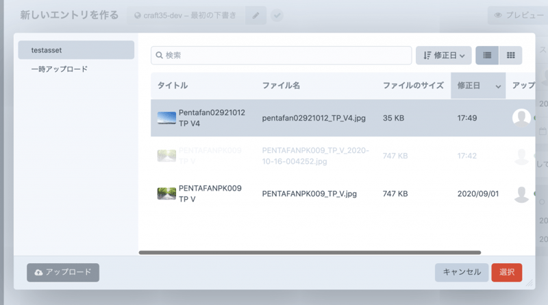
Task: Click the green trees thumbnail of PENTAFANPK009_TP_V.jpg
Action: [x=166, y=193]
